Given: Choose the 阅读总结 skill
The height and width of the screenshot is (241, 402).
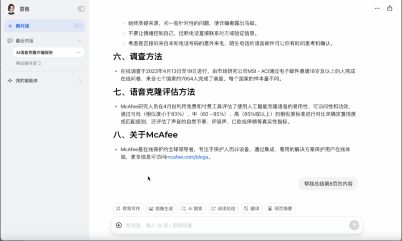Looking at the screenshot, I should click(223, 208).
